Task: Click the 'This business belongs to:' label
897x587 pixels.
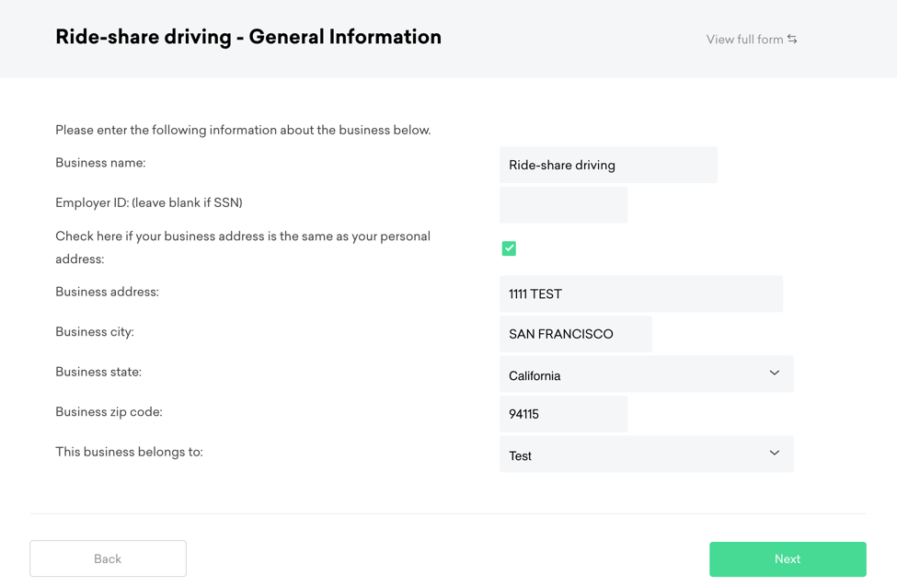Action: tap(129, 452)
